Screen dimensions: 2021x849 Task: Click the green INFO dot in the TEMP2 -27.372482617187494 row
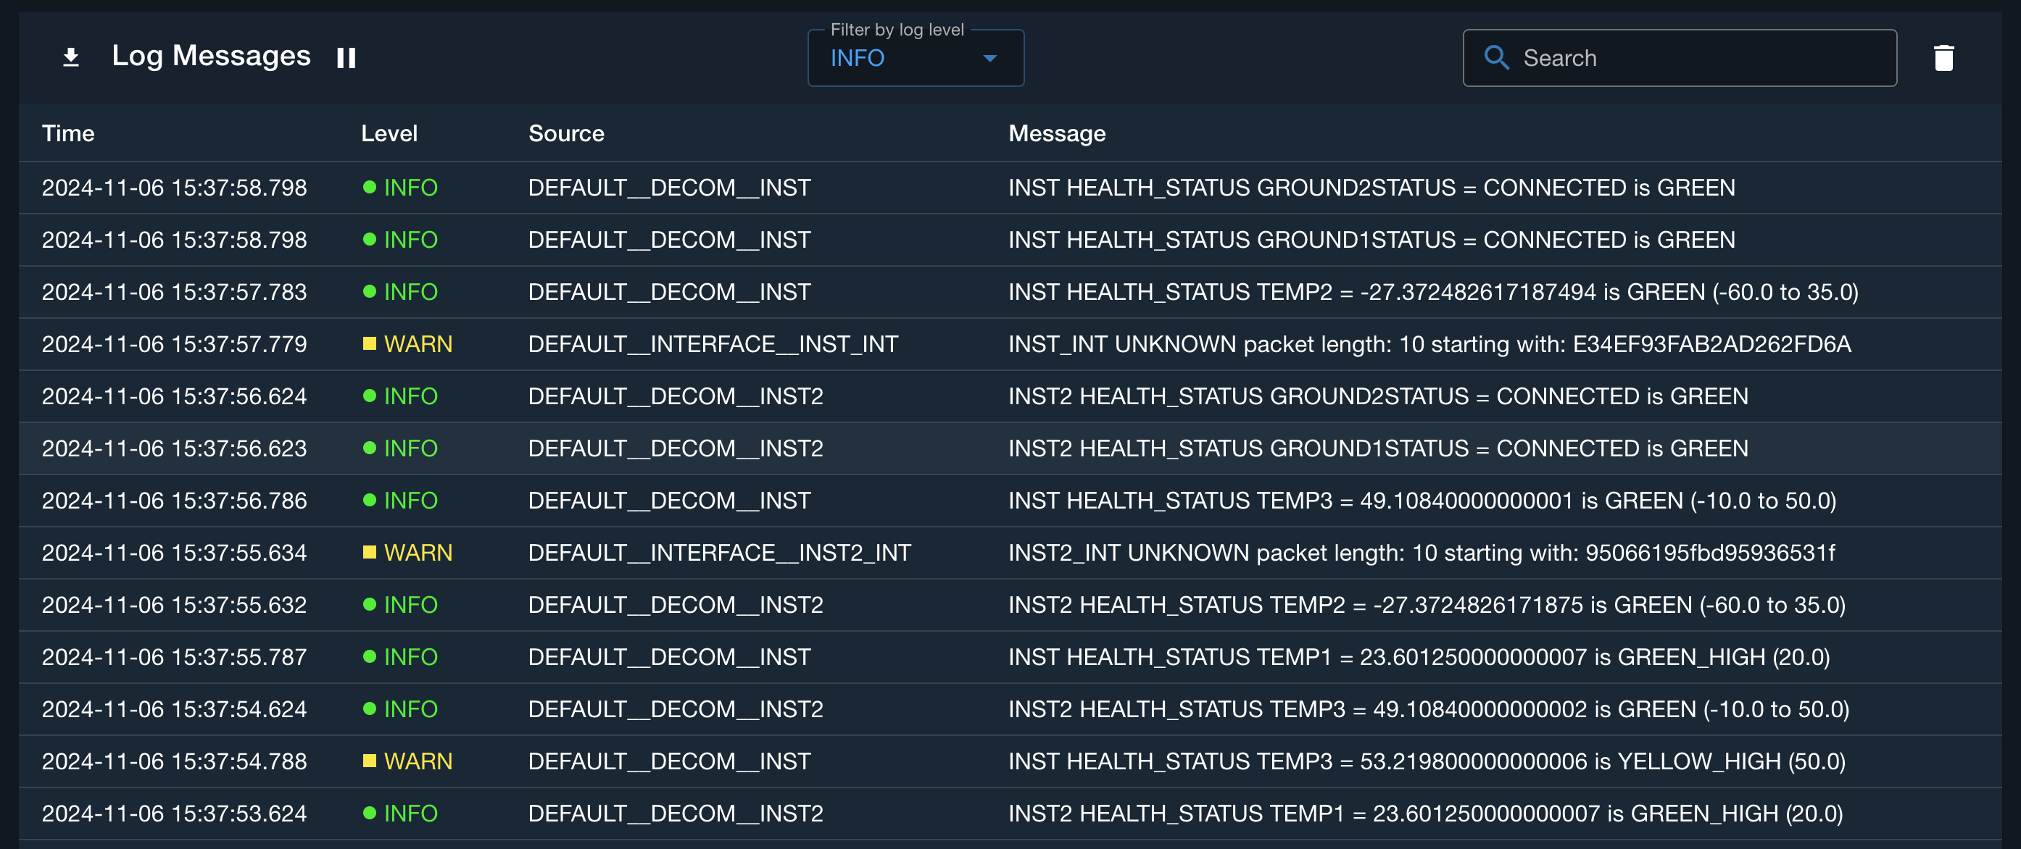370,292
